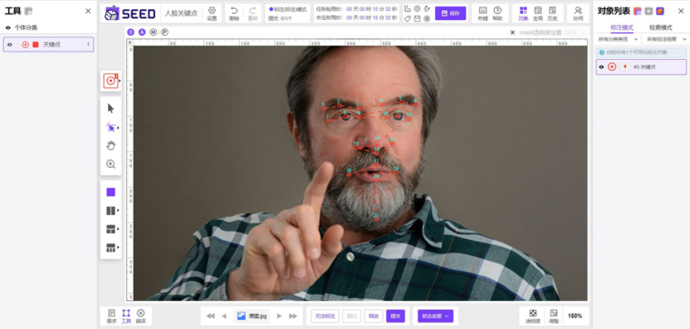
Task: Open the 状态变更 dropdown button
Action: 435,316
